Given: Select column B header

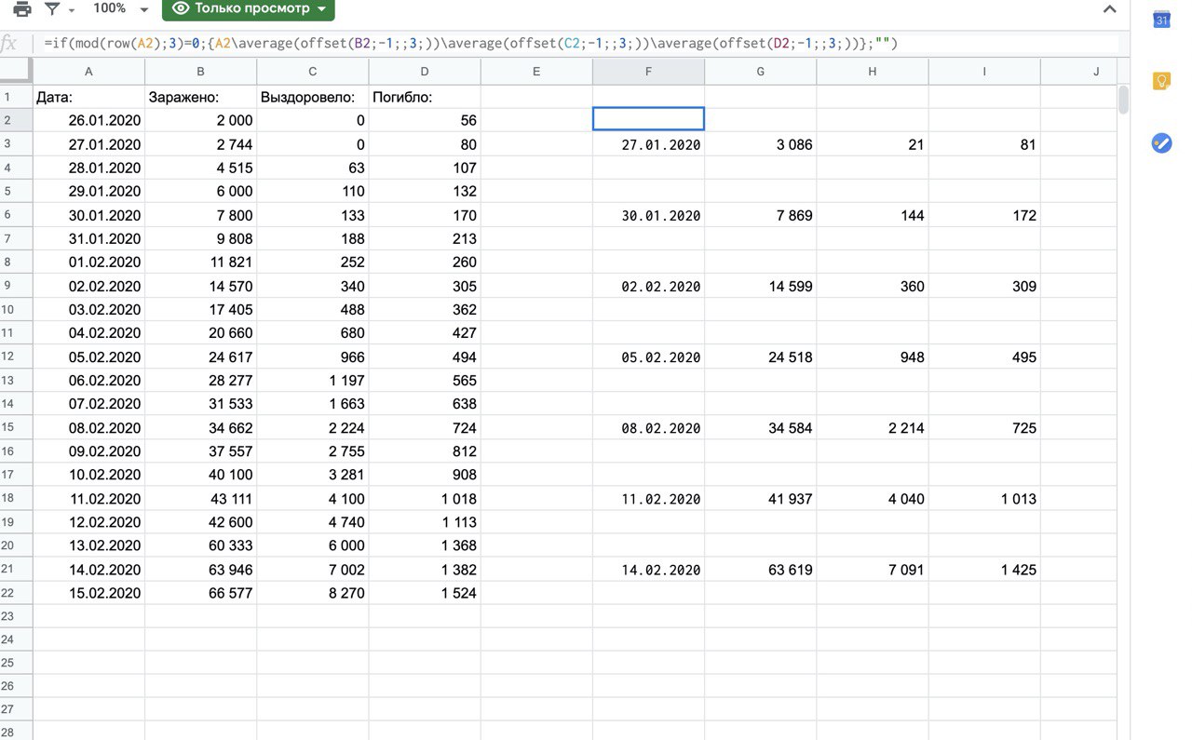Looking at the screenshot, I should click(x=201, y=72).
